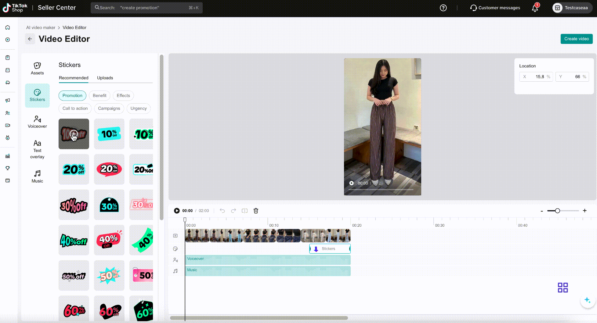Open the notifications bell
The width and height of the screenshot is (597, 323).
coord(535,8)
